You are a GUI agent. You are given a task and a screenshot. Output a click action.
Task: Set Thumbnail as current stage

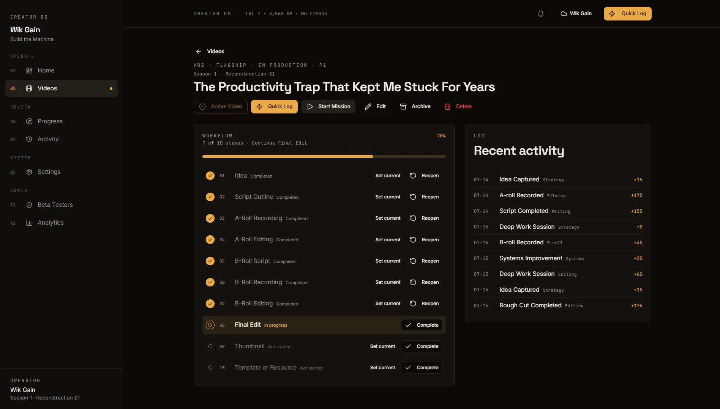tap(382, 346)
